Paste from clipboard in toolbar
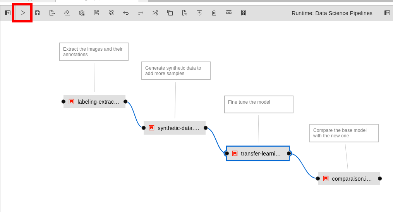 185,13
